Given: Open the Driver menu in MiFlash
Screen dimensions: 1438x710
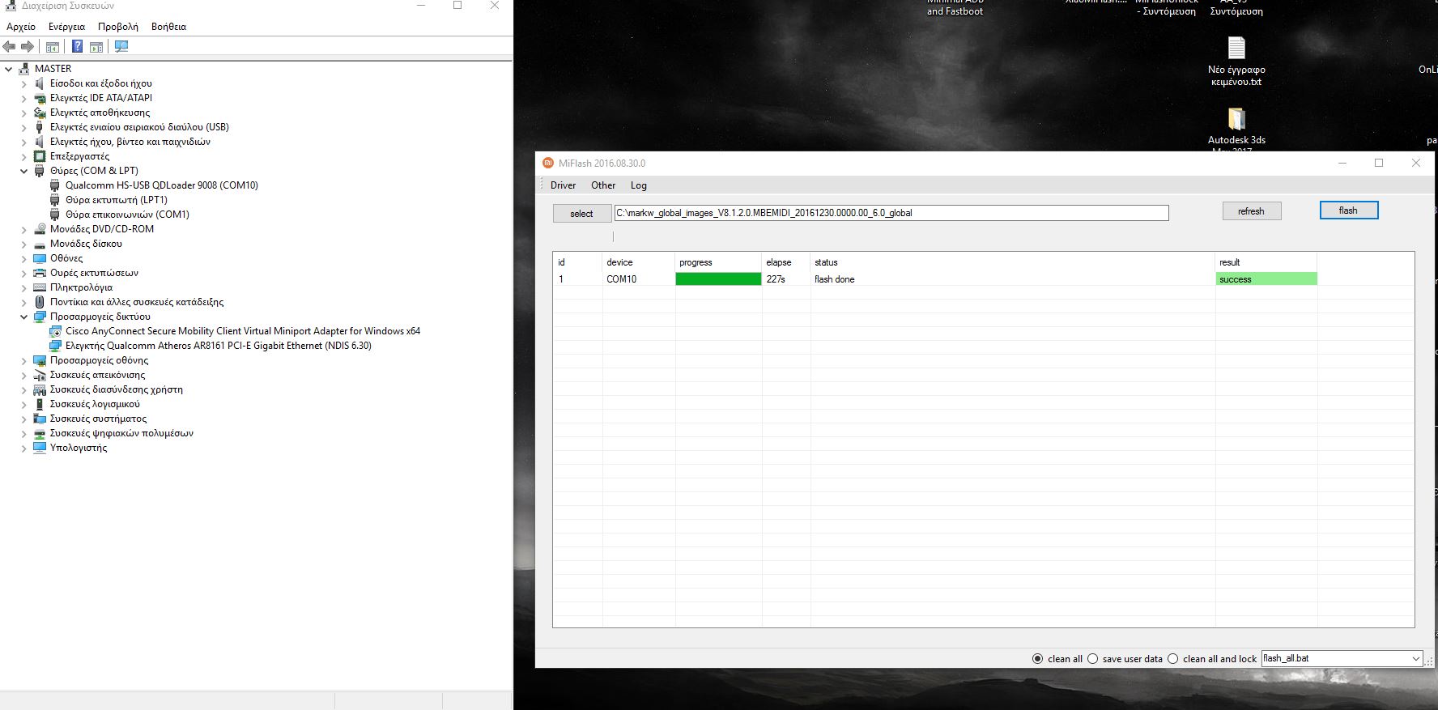Looking at the screenshot, I should click(x=563, y=185).
